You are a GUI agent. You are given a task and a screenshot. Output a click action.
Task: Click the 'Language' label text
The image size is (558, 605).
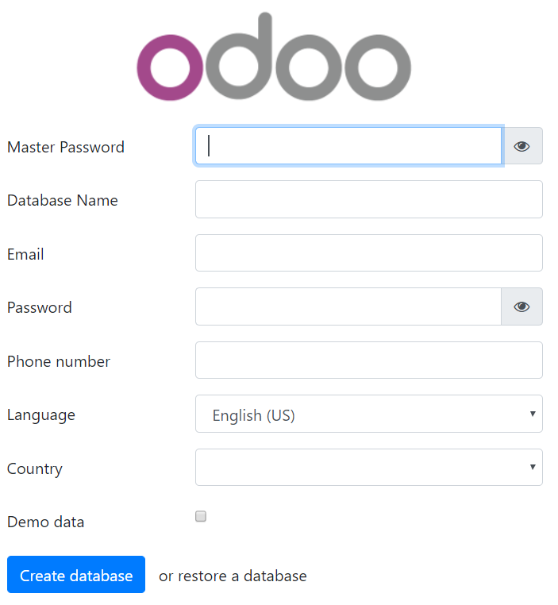coord(41,414)
